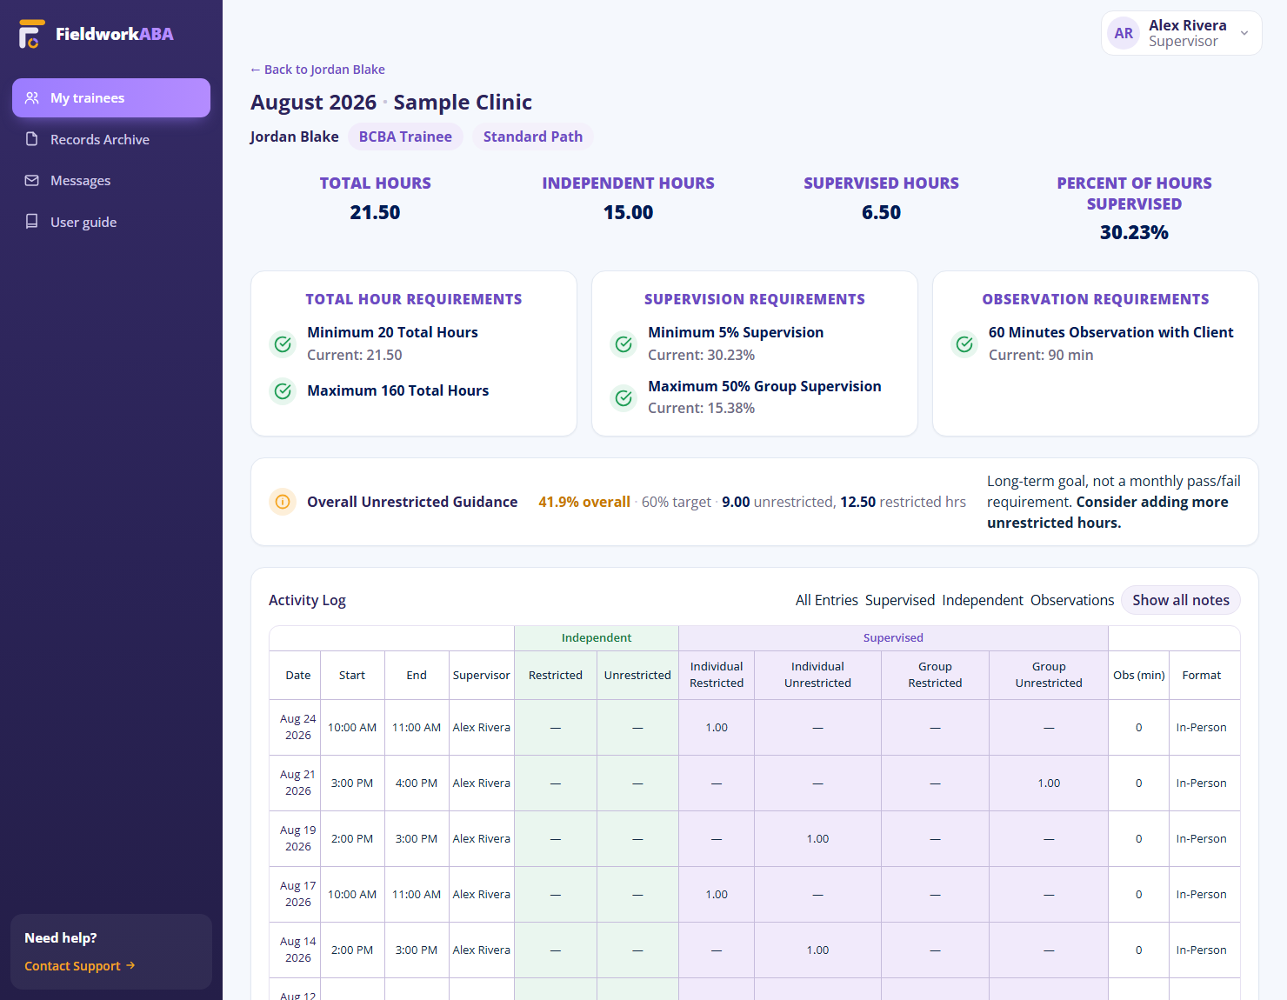Click the Messages envelope icon
Screen dimensions: 1287x1000
(32, 181)
